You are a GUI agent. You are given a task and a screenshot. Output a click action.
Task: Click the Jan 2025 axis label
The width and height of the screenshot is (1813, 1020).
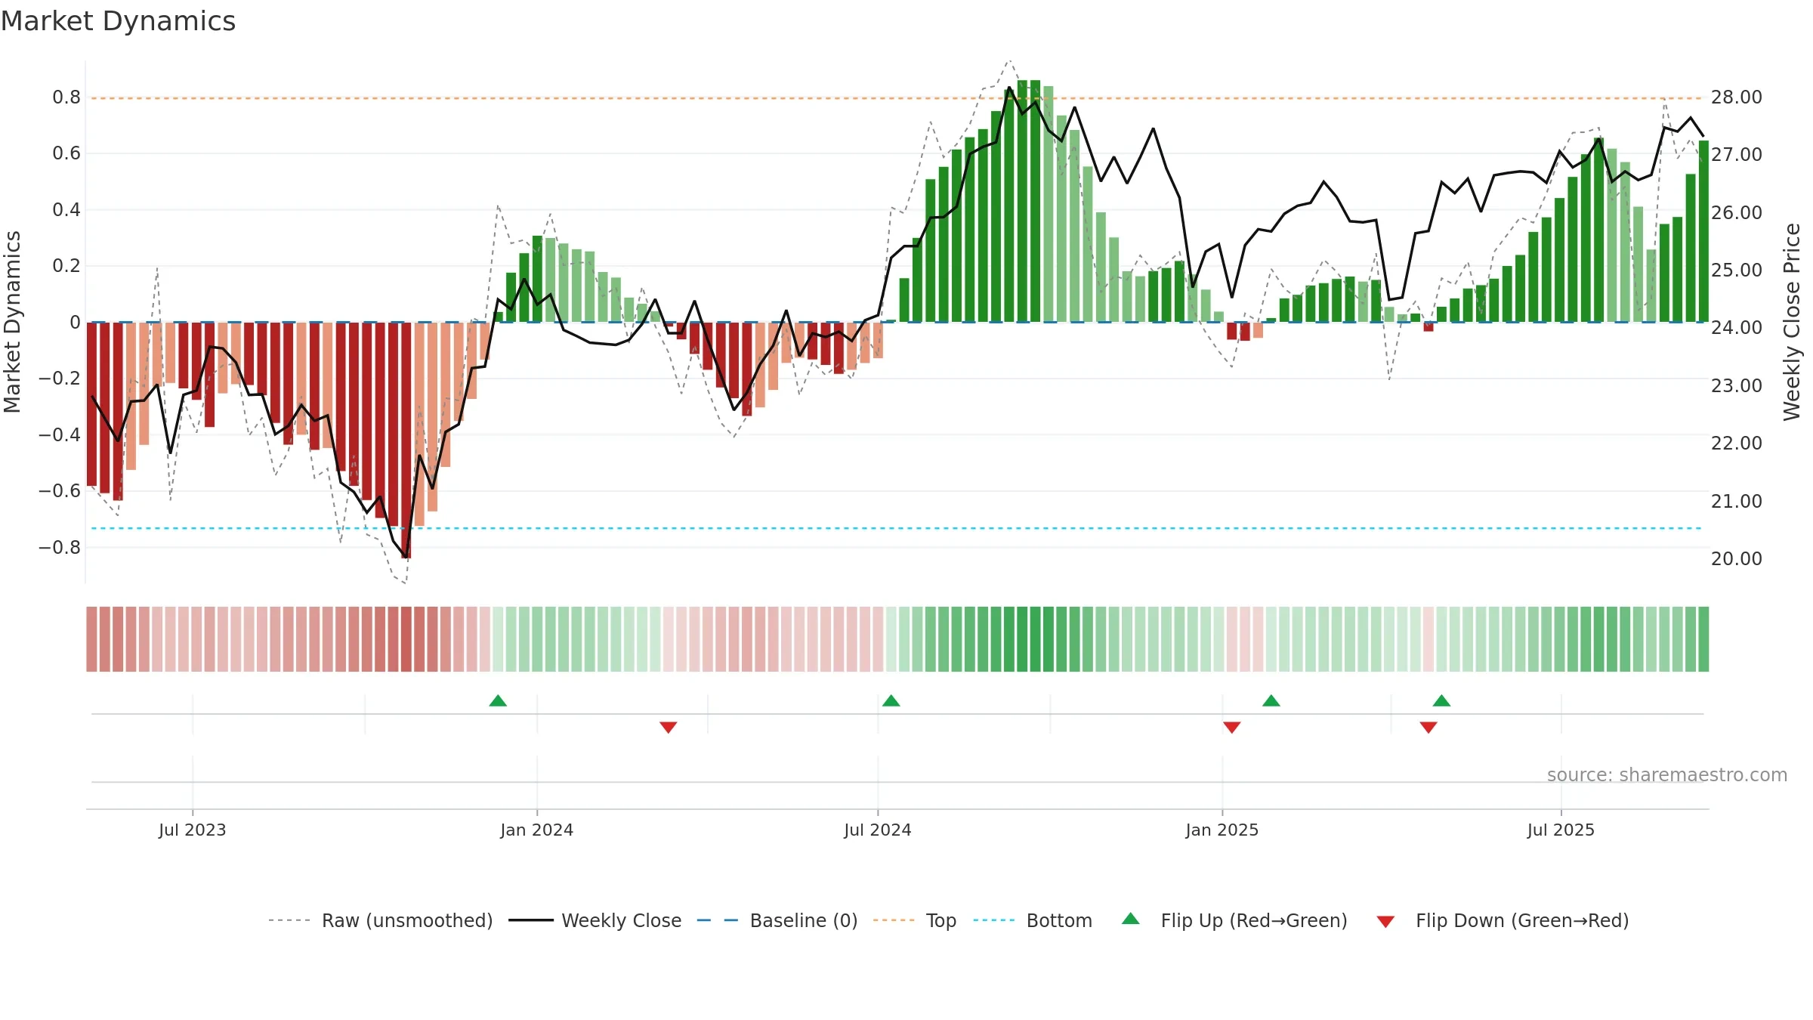[x=1222, y=830]
